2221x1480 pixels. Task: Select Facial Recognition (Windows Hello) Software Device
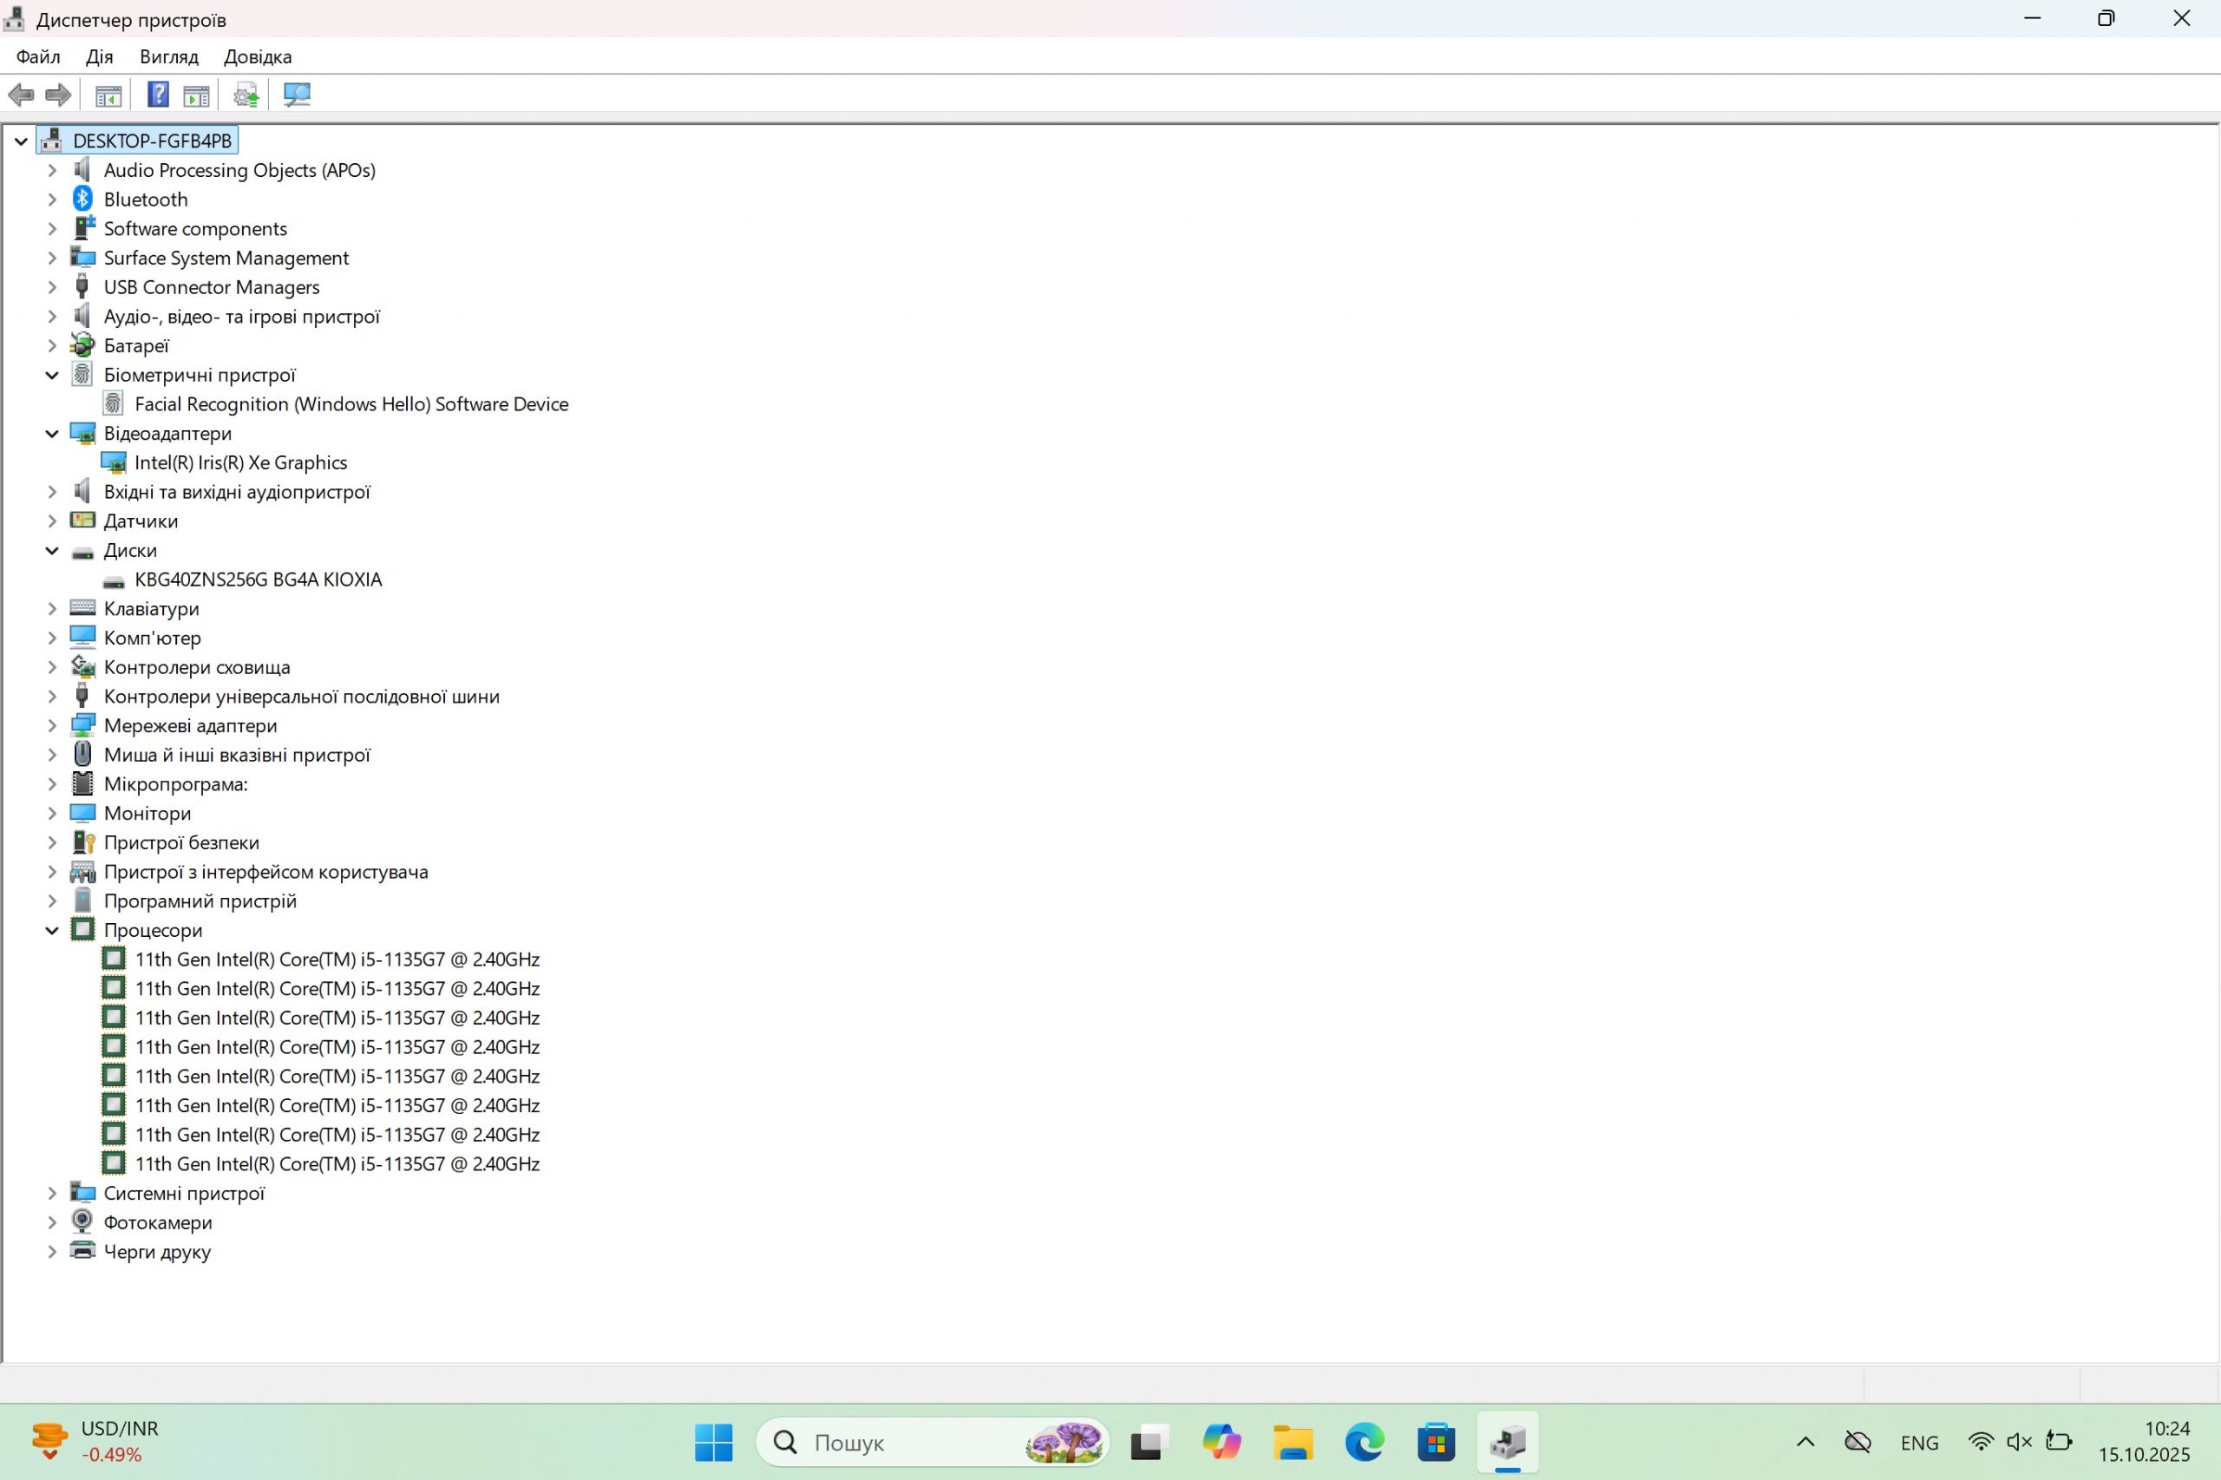click(351, 404)
